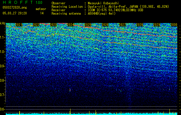Viewport: 181px width, 115px height.
Task: Click the 2025 time marker
Action: click(88, 25)
